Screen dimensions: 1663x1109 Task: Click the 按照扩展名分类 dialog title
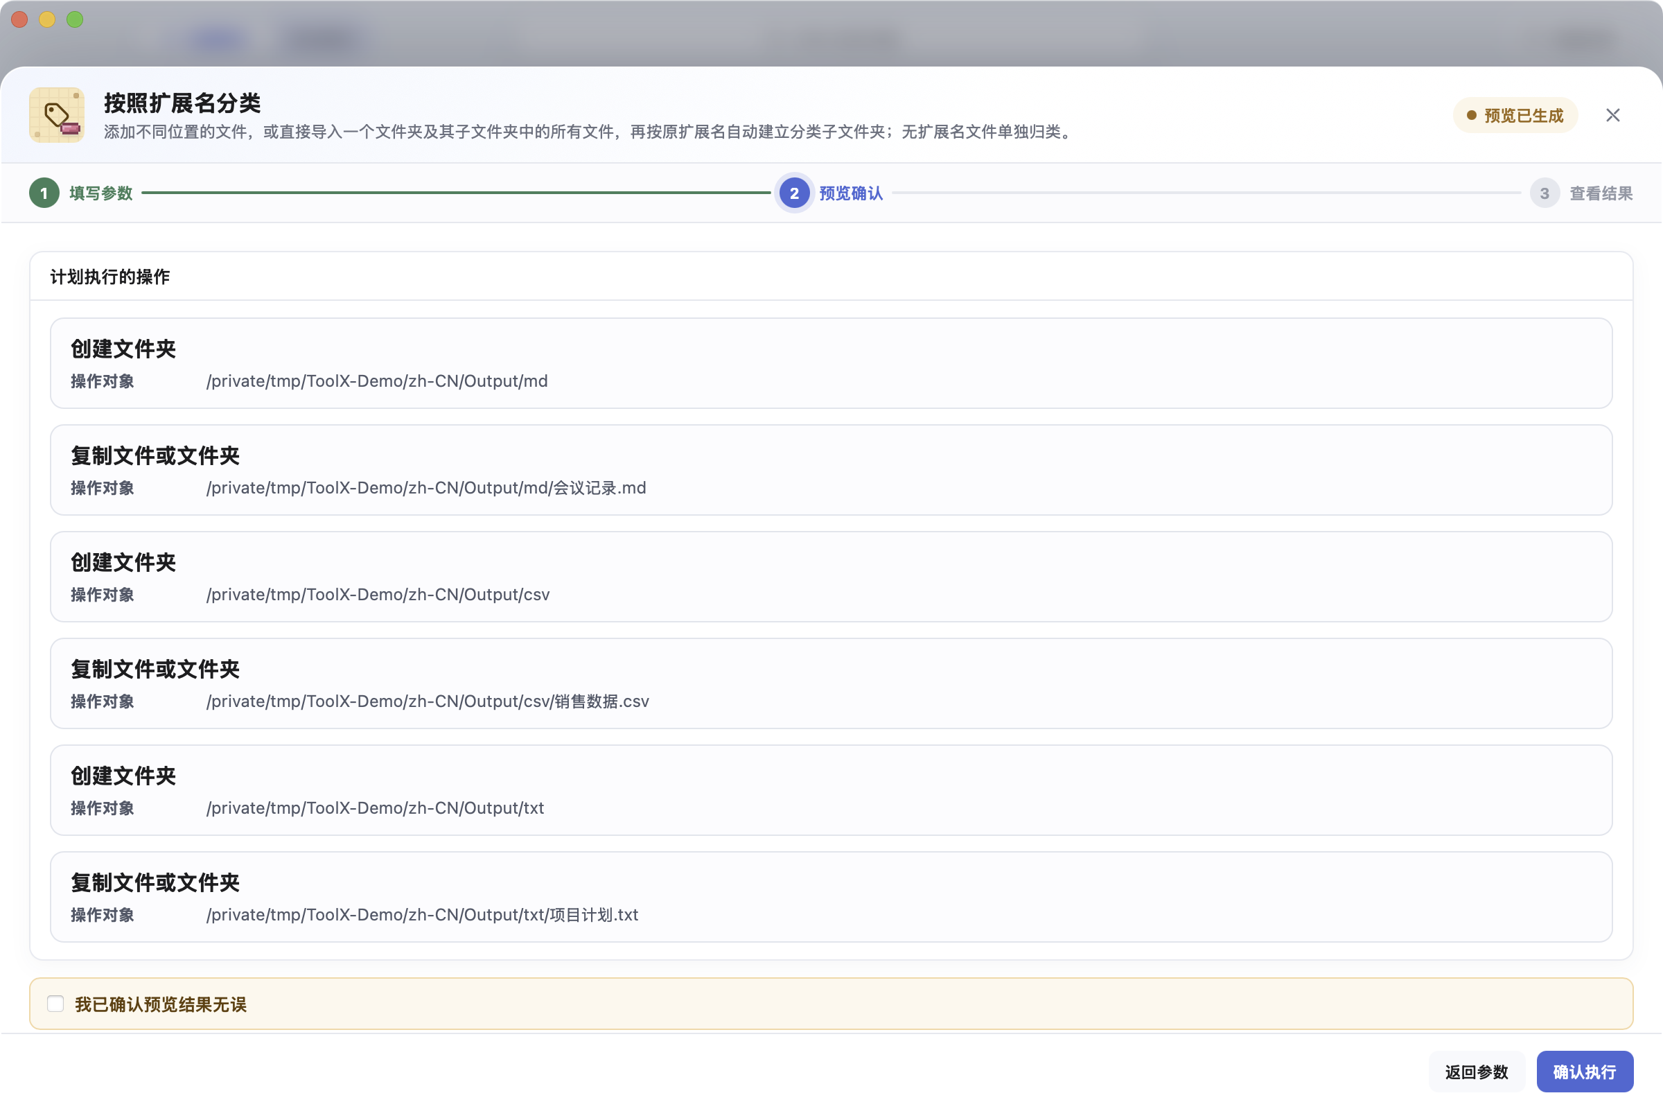click(x=182, y=103)
